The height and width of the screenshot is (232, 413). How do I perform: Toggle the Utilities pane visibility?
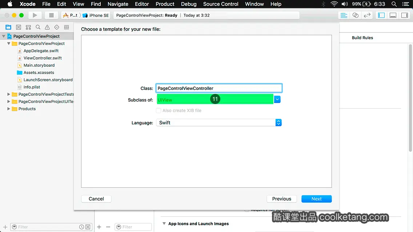[x=405, y=15]
